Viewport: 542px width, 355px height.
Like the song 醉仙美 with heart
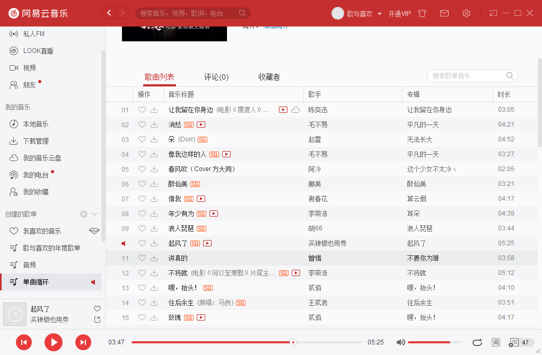[142, 184]
